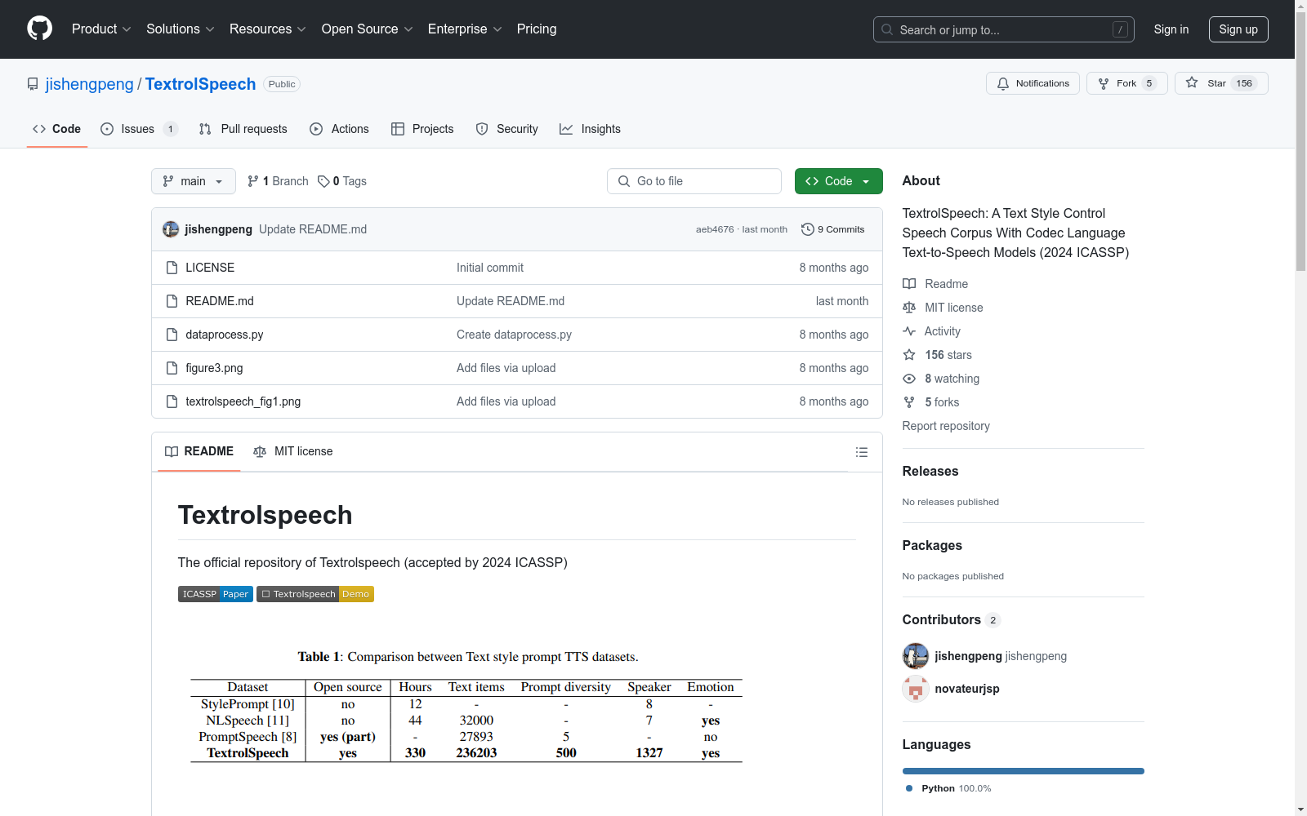Open the Packages section heading
The image size is (1307, 816).
pyautogui.click(x=932, y=545)
